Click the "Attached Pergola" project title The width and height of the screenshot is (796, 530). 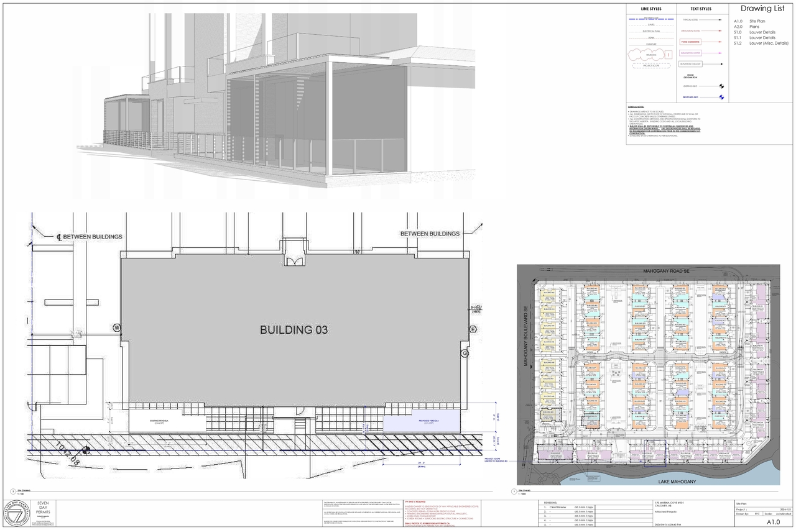[x=667, y=511]
